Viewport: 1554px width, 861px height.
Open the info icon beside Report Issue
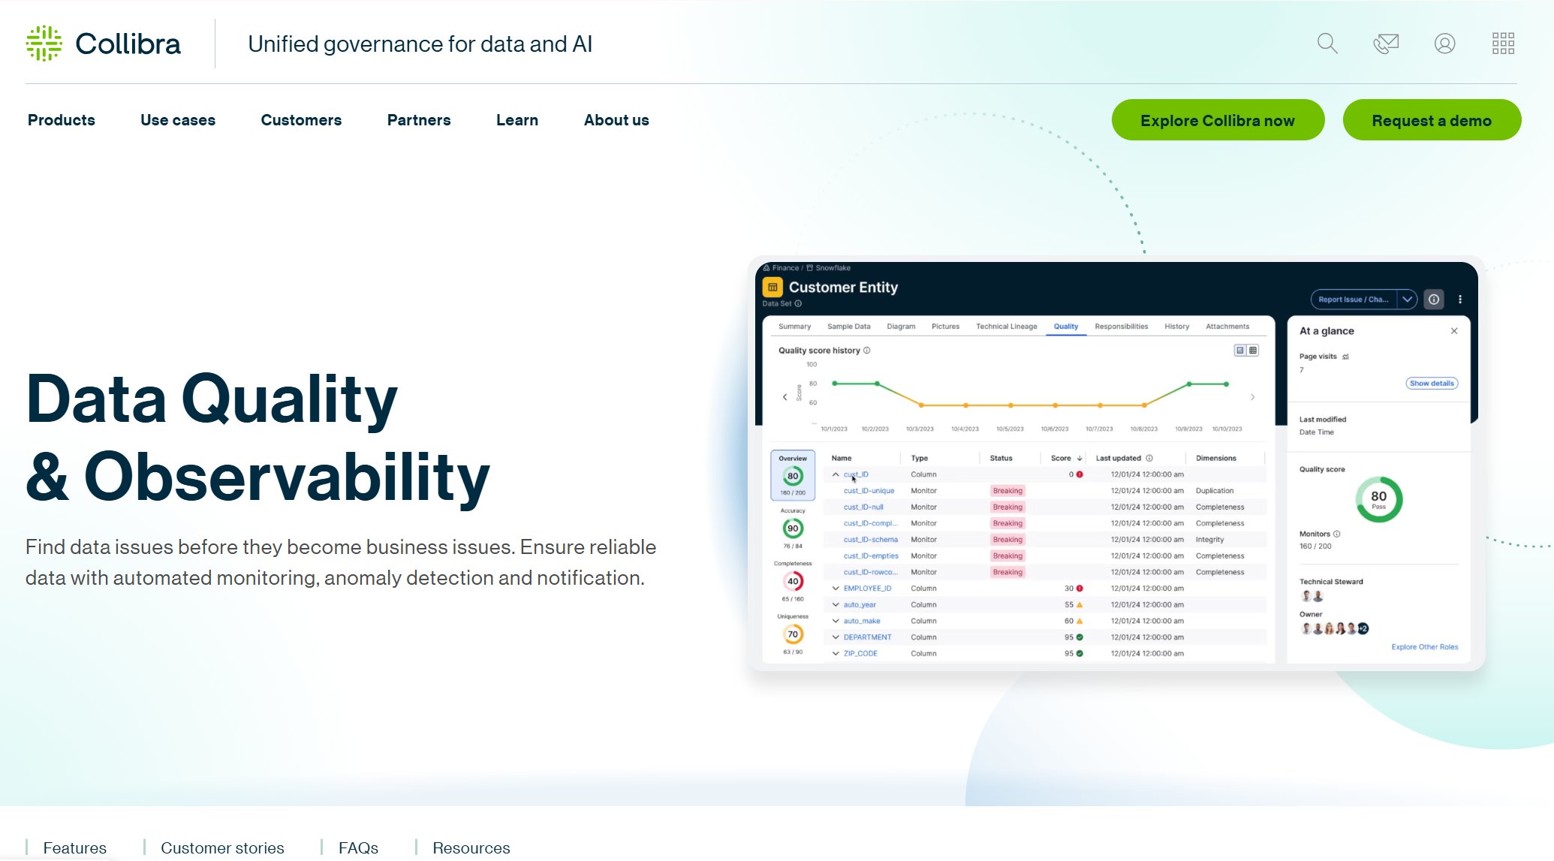click(x=1433, y=299)
